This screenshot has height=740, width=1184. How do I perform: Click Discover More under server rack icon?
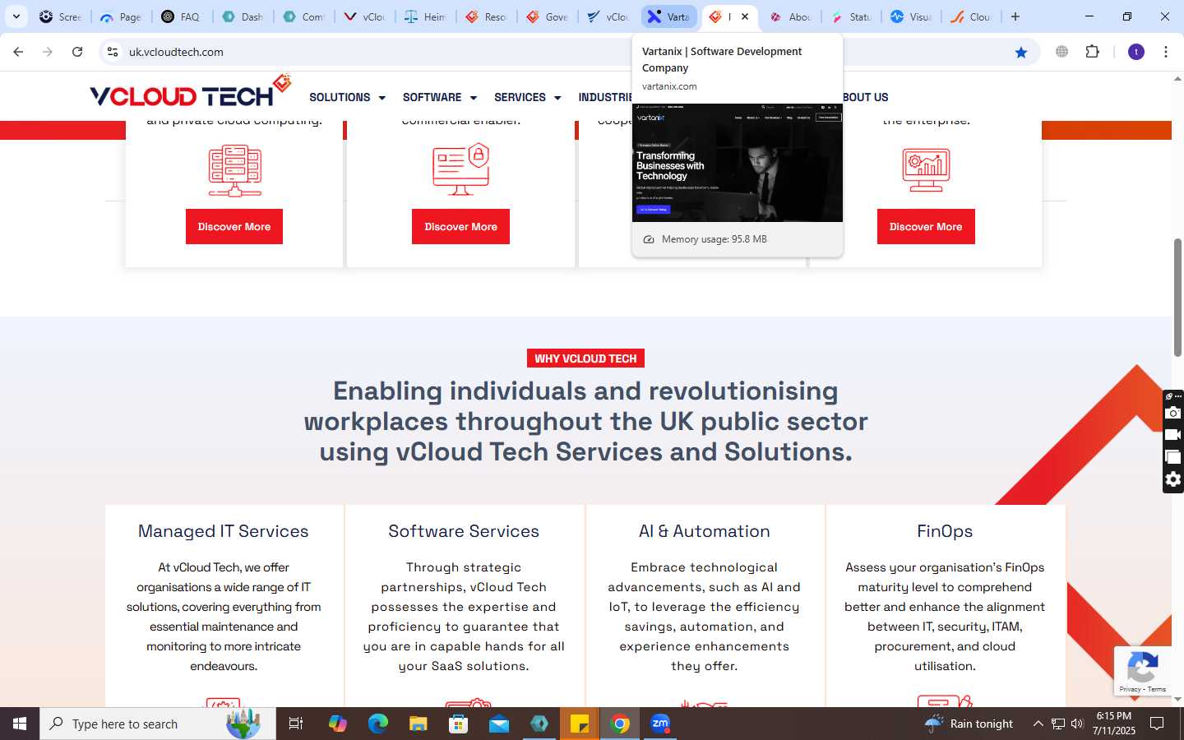(x=234, y=227)
